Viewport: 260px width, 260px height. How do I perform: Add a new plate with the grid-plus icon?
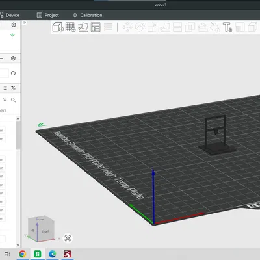tap(70, 27)
